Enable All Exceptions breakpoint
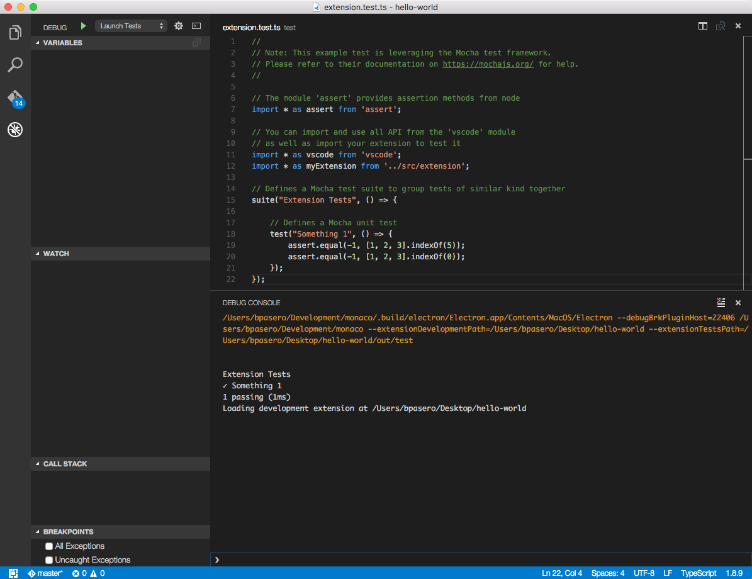 pos(49,546)
